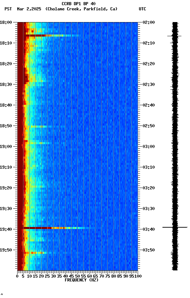Click the PST time label 19:00
Viewport: 190px width, 298px height.
click(6, 147)
